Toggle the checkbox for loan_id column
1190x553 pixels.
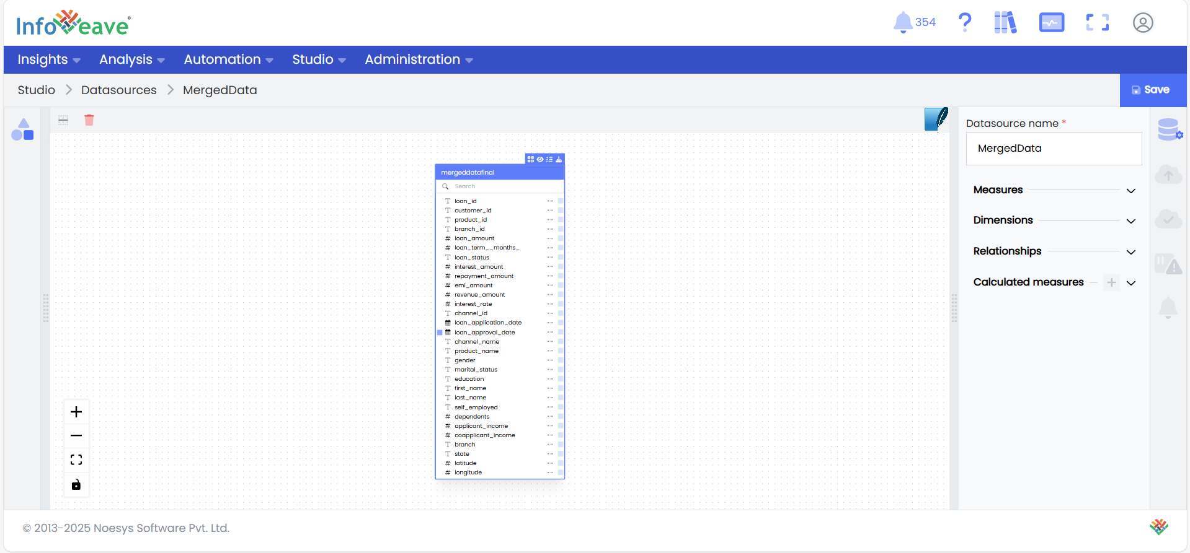(x=561, y=201)
